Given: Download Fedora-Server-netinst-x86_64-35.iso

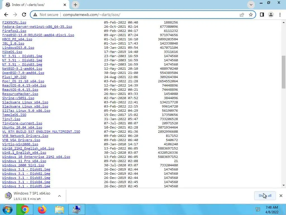Looking at the screenshot, I should (x=37, y=27).
